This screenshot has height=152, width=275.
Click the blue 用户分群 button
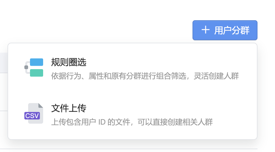(x=225, y=30)
